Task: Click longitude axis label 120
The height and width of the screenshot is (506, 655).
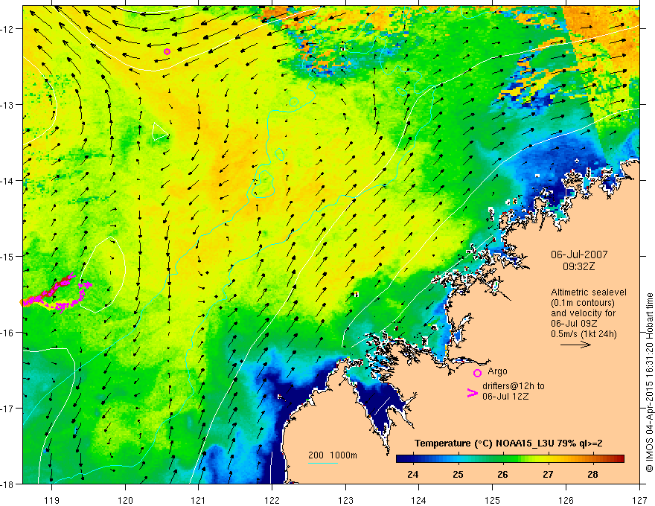Action: [125, 500]
